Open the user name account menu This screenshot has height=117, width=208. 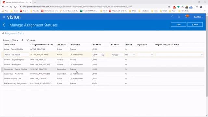point(198,17)
